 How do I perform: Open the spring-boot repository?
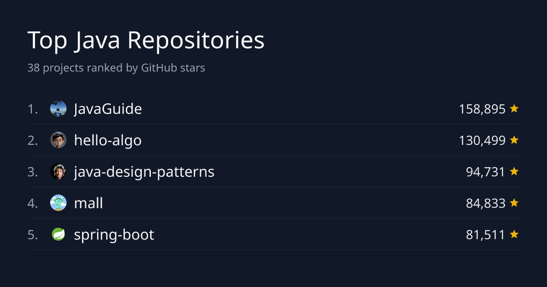coord(114,236)
